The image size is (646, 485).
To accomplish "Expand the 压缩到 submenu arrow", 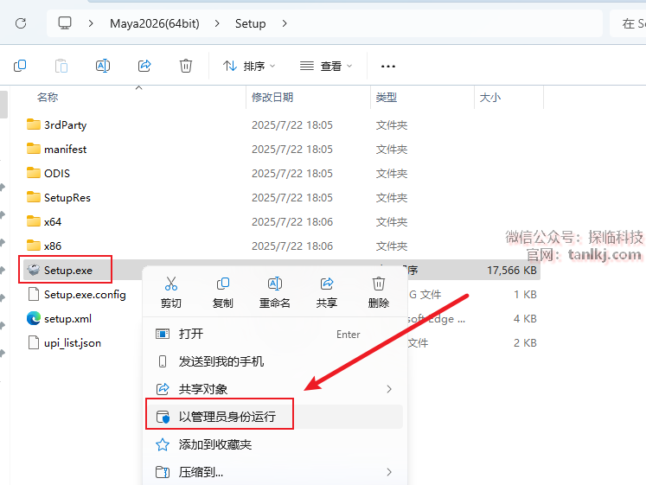I will pyautogui.click(x=389, y=472).
